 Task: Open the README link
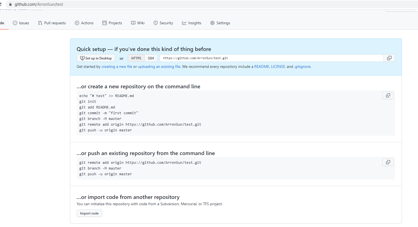[x=262, y=66]
